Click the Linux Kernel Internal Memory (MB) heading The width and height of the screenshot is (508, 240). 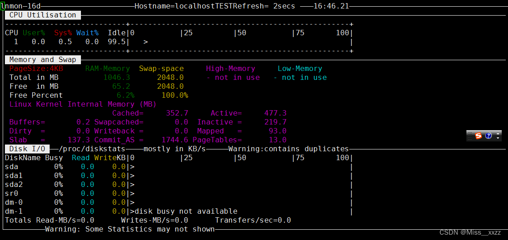(83, 104)
